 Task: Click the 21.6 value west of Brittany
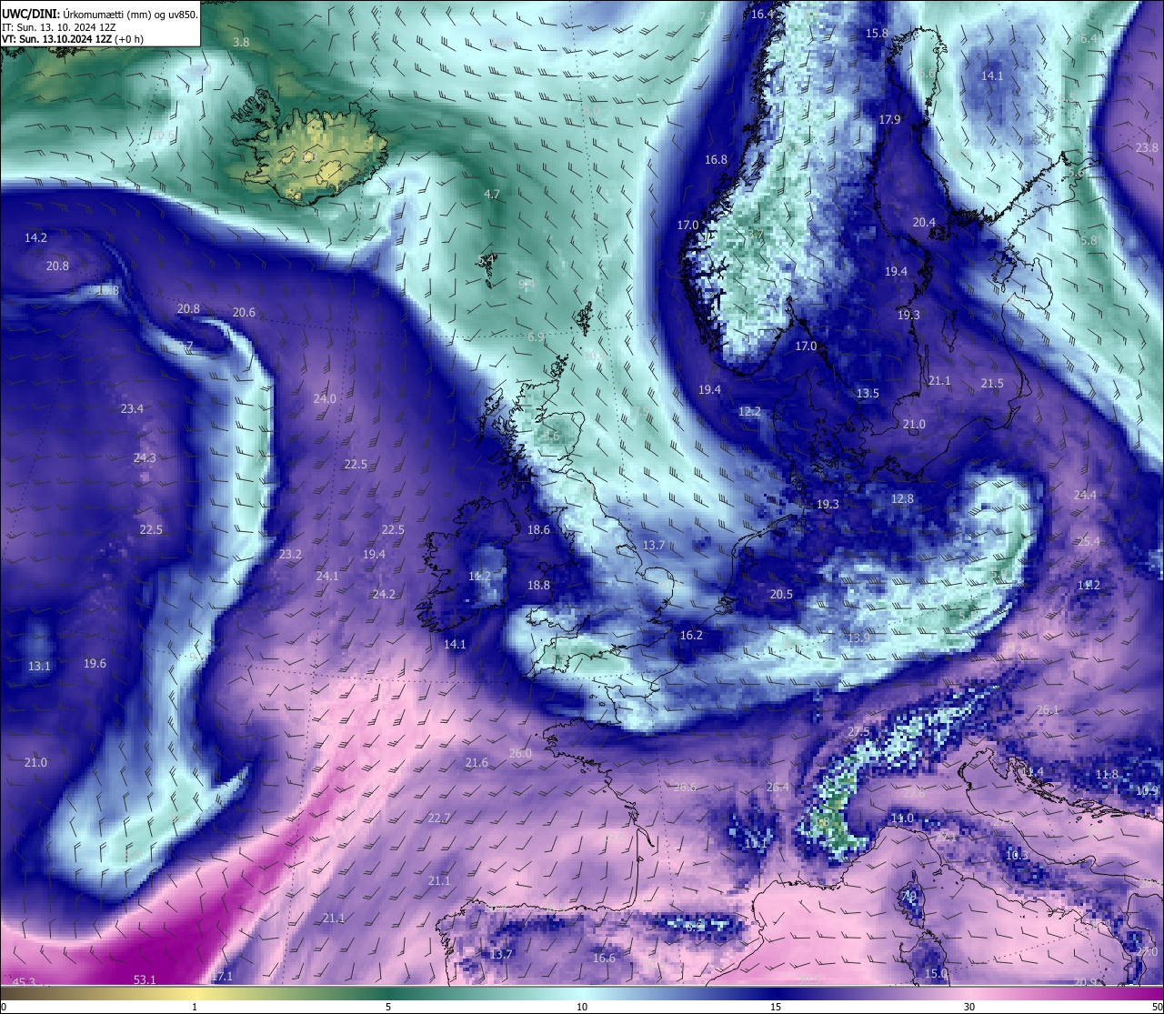[477, 763]
